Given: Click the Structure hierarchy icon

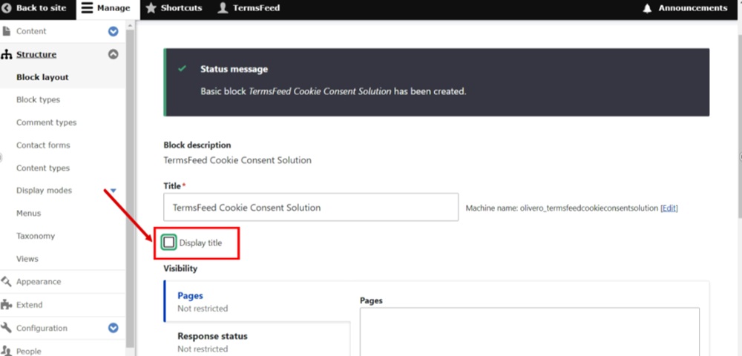Looking at the screenshot, I should click(6, 54).
